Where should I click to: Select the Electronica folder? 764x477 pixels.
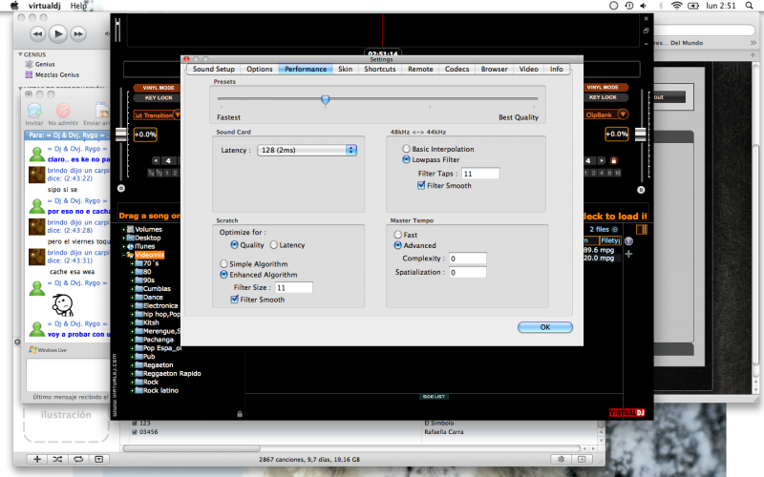coord(160,305)
